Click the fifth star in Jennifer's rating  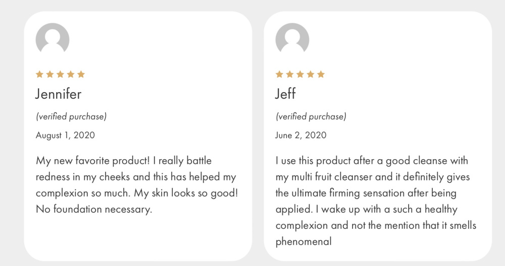(x=81, y=75)
